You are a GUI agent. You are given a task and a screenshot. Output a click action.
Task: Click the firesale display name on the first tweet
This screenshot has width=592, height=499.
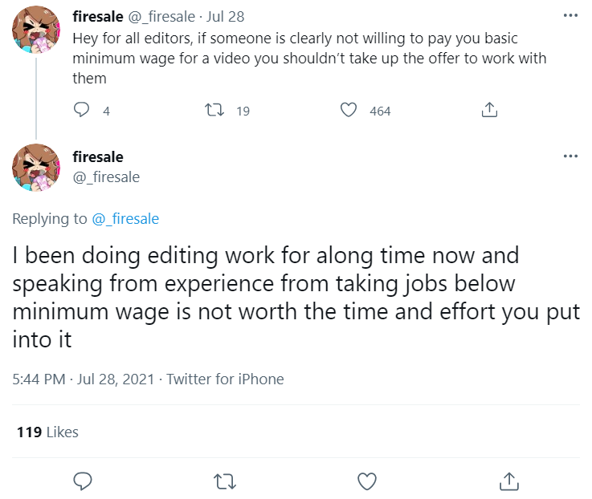click(x=98, y=17)
